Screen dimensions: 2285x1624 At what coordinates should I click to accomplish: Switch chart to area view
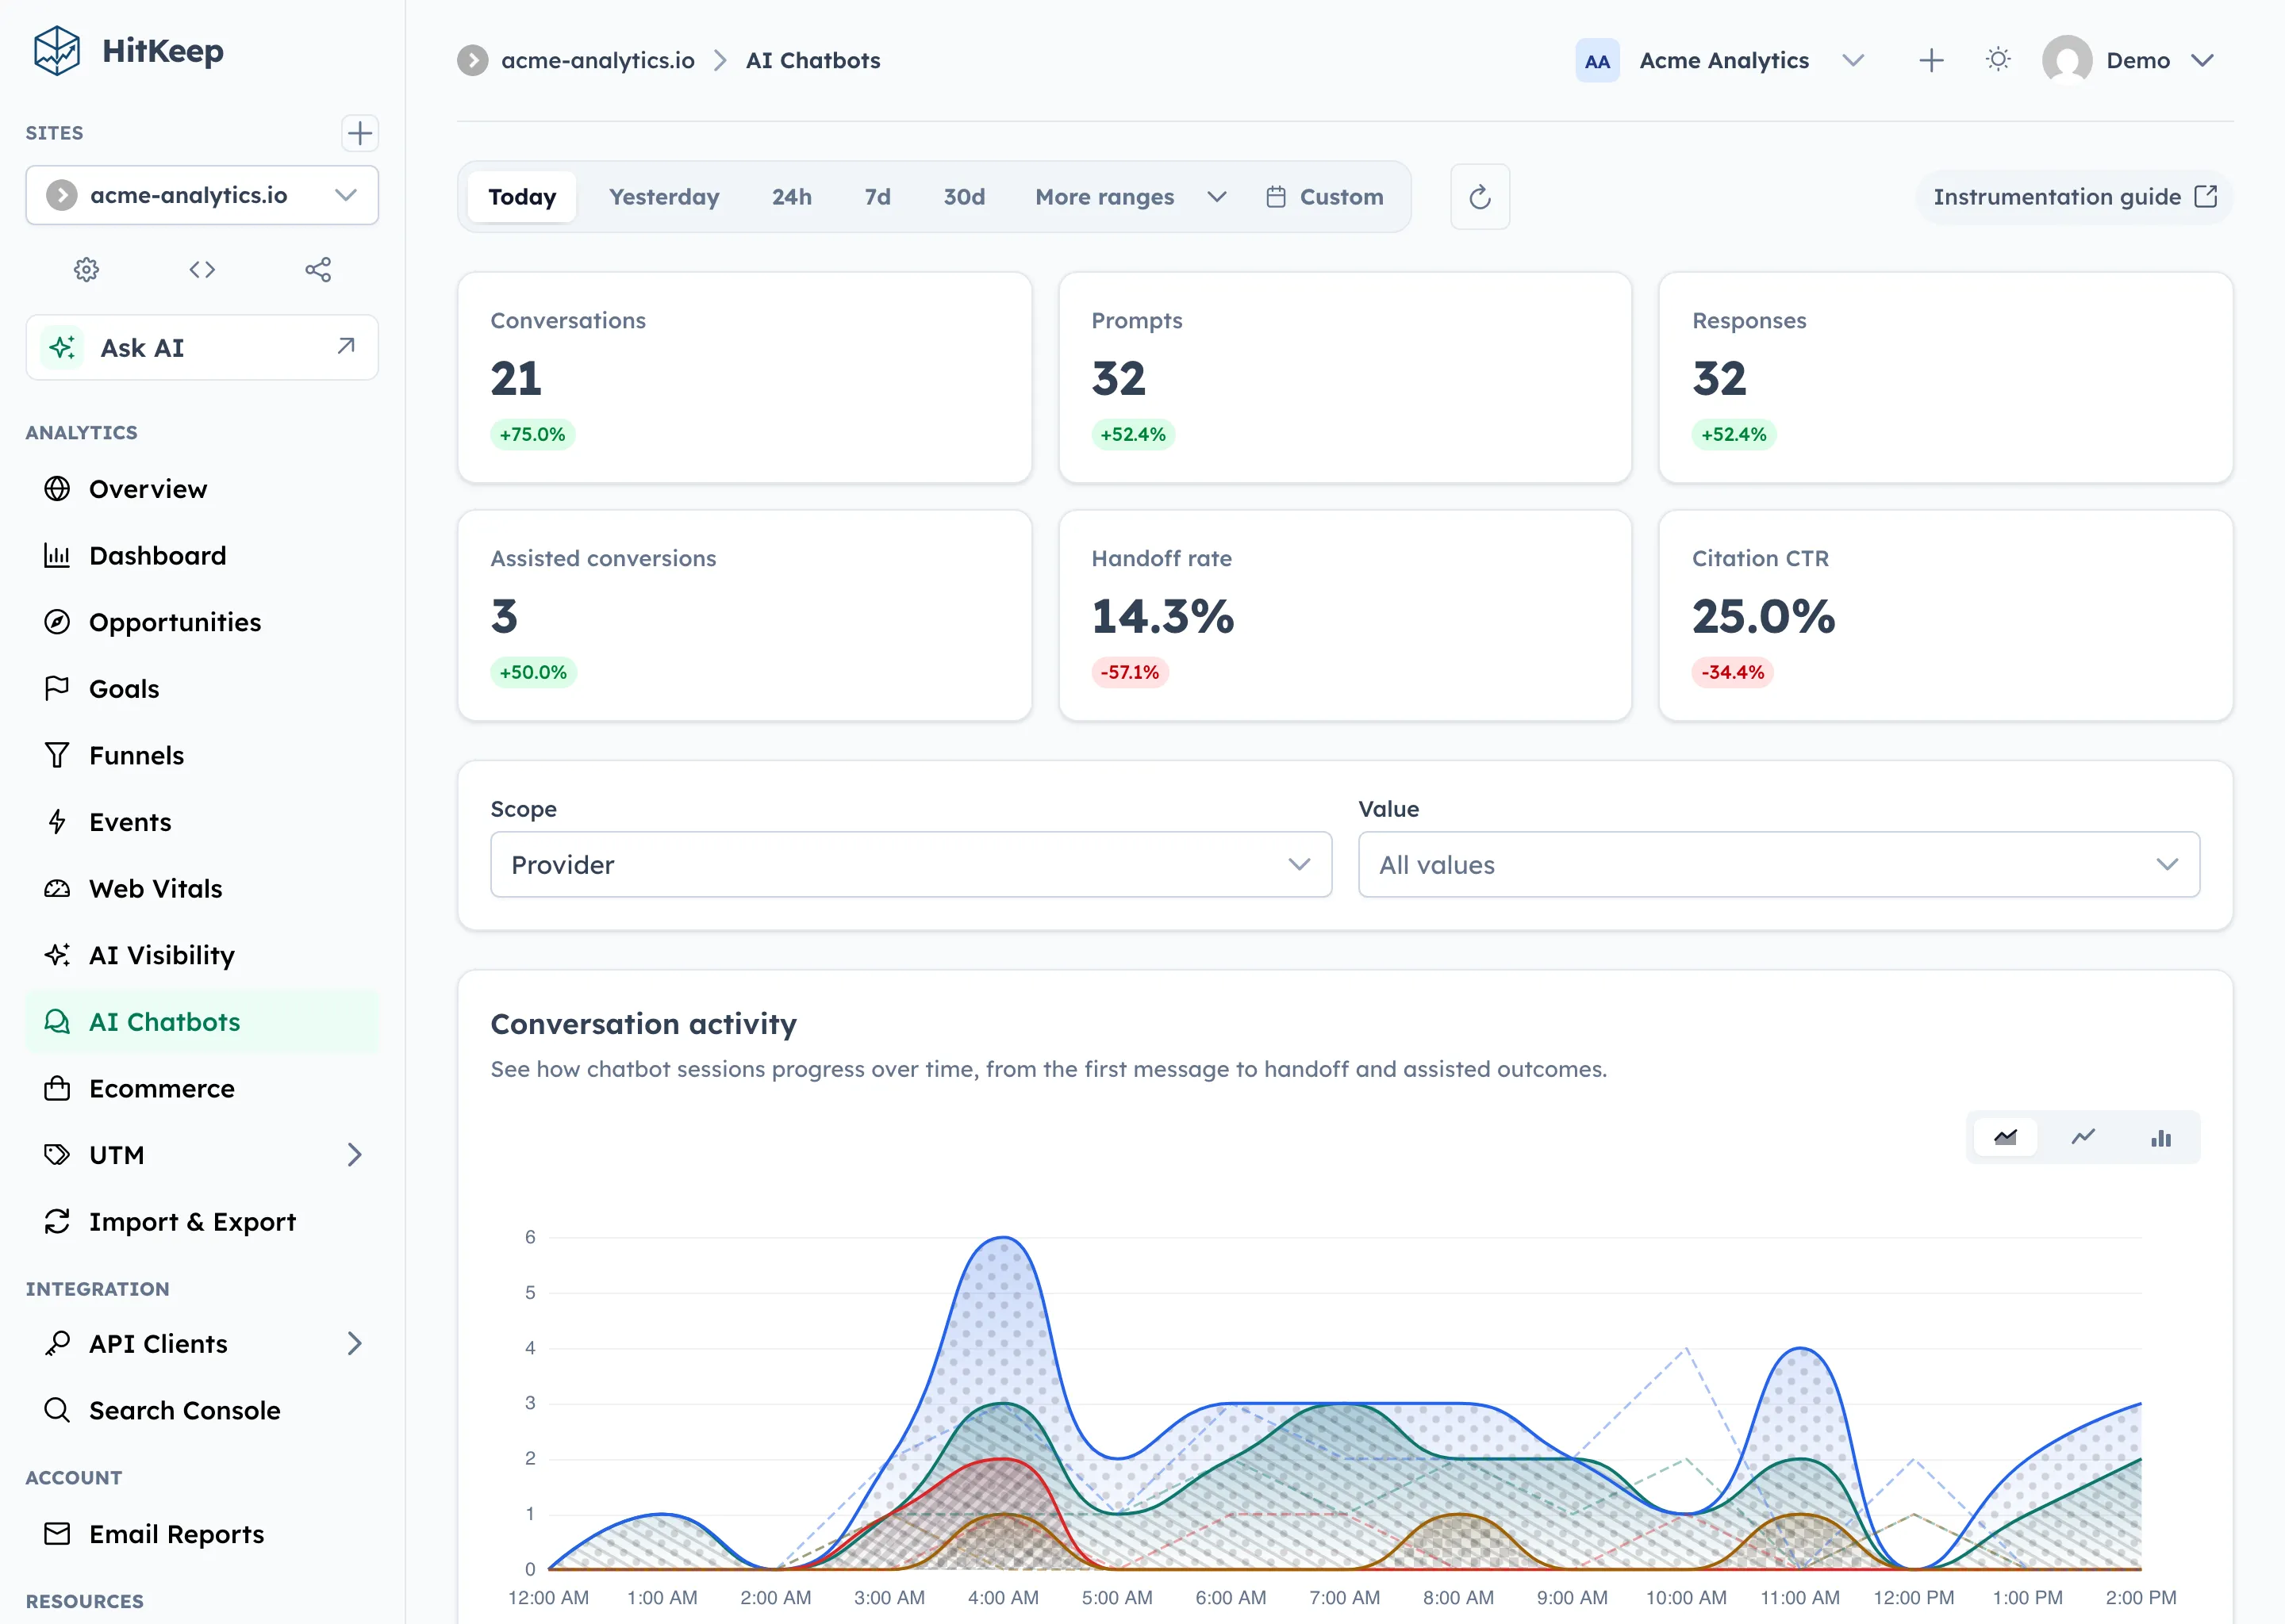2005,1137
